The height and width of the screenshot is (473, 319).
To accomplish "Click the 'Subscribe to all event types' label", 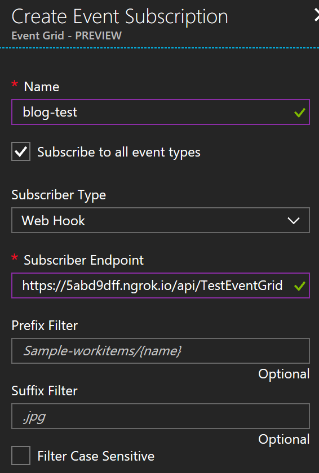I will point(119,152).
